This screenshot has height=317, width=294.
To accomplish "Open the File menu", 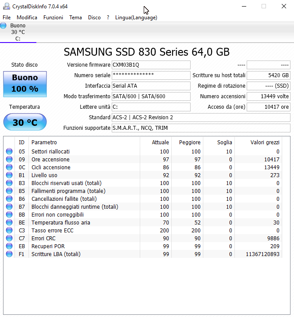I will point(7,18).
